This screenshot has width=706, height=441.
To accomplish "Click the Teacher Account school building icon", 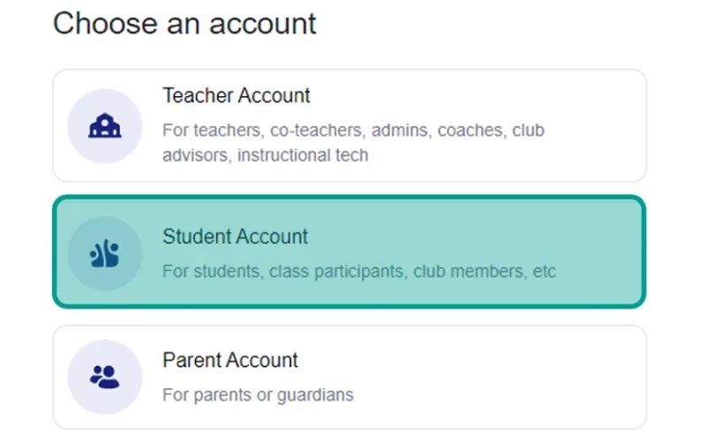I will 105,125.
